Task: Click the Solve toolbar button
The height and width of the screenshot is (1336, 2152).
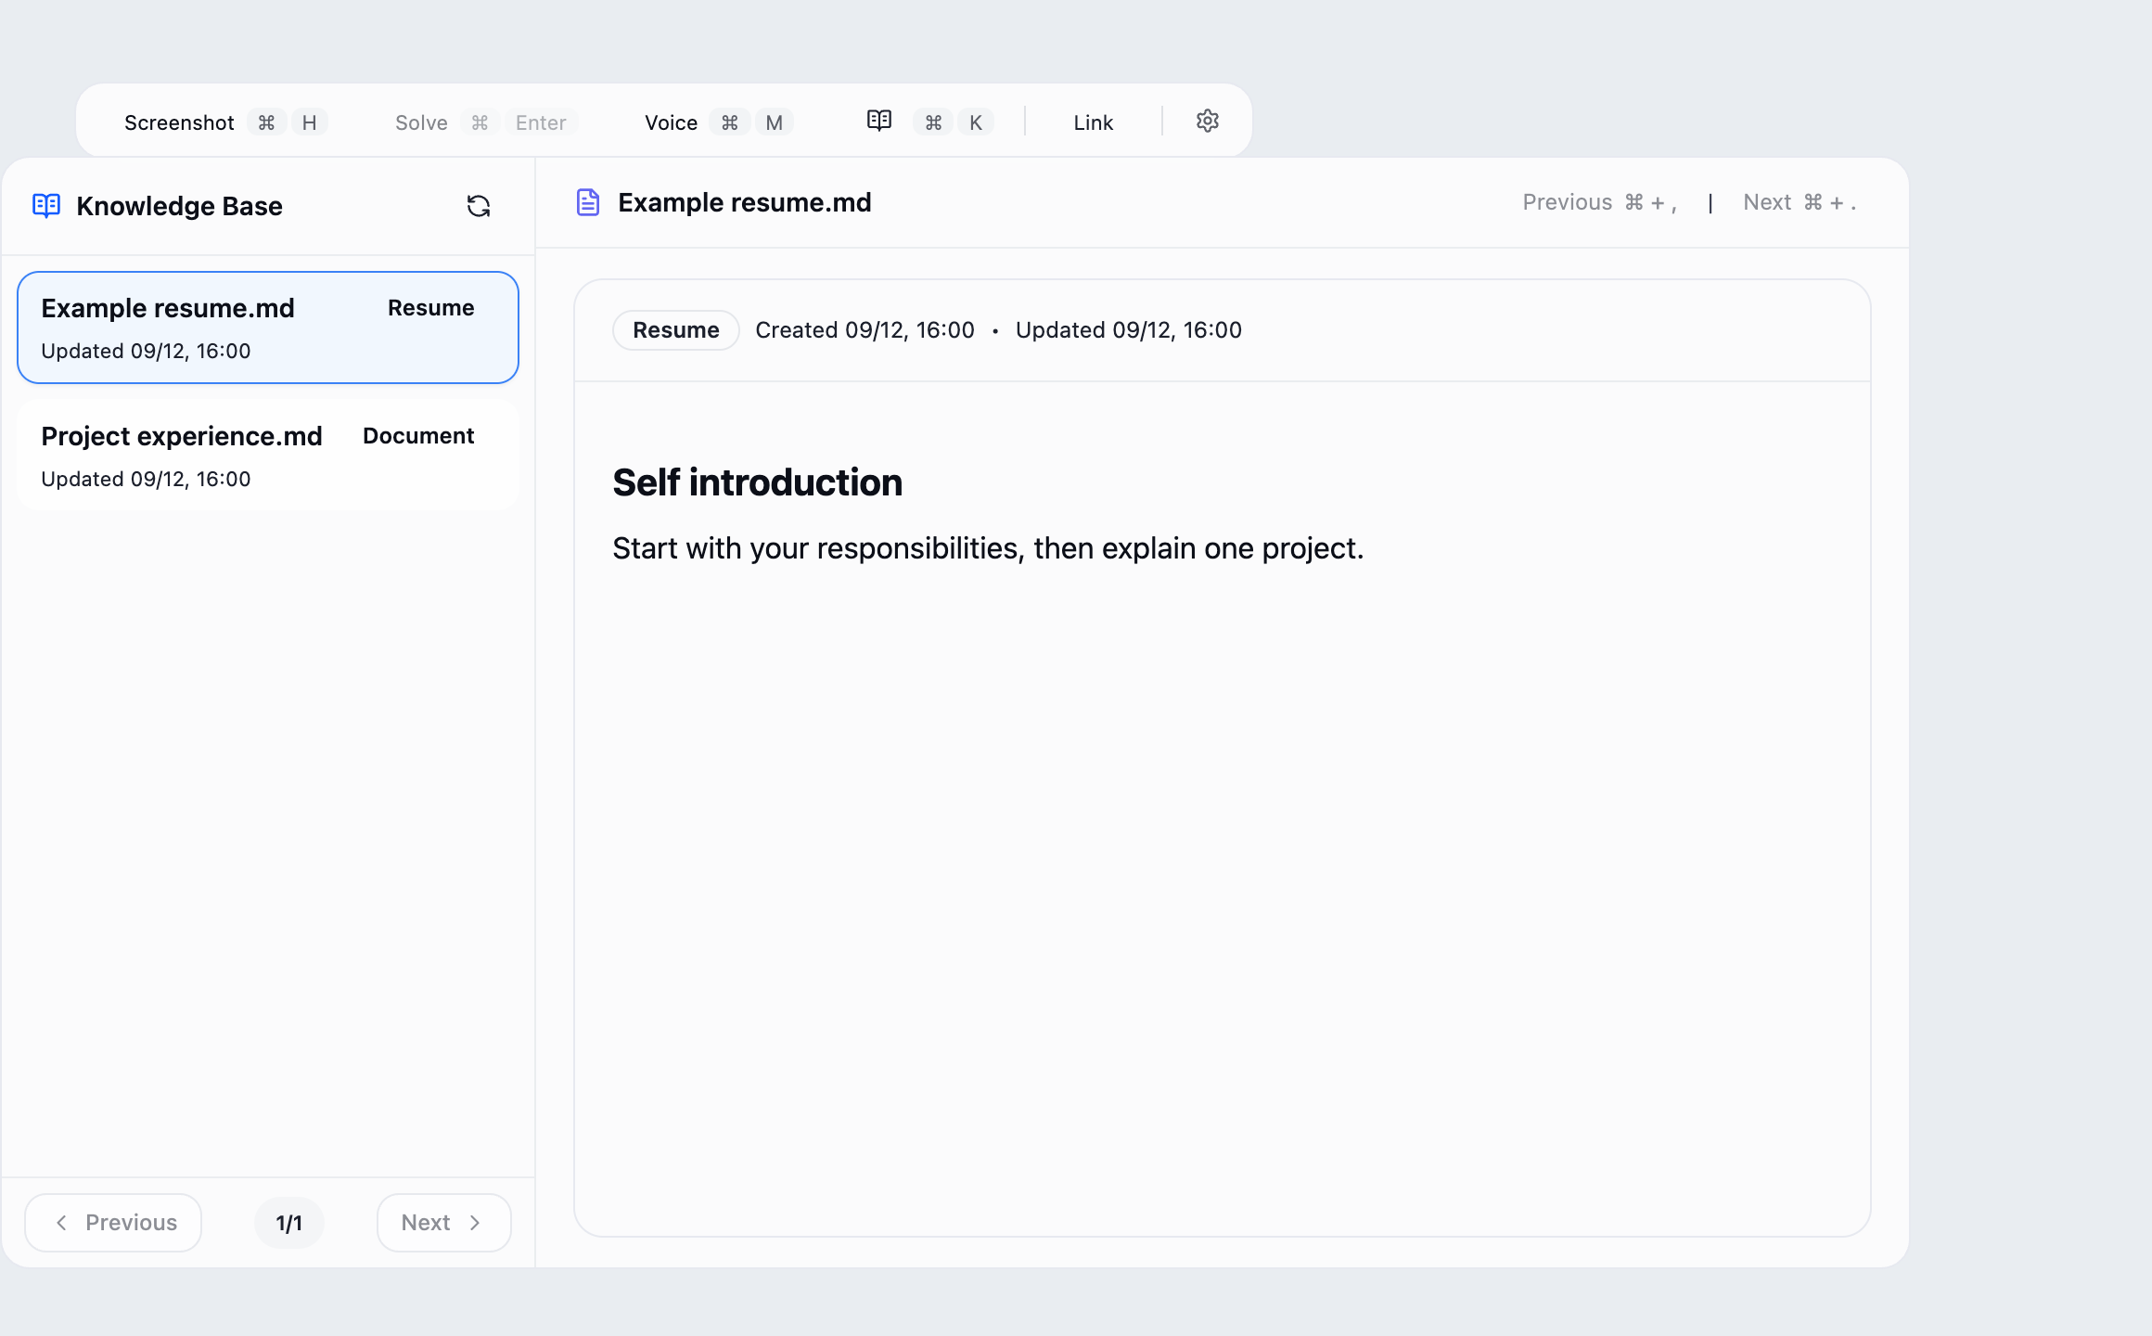Action: click(x=486, y=122)
